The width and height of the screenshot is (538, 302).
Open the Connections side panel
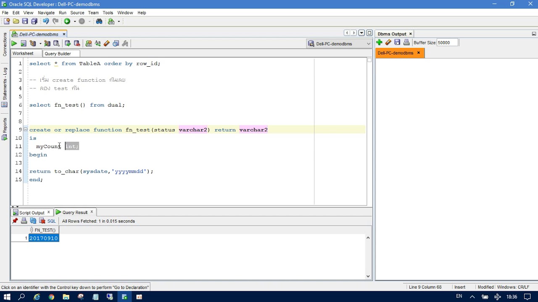tap(5, 44)
